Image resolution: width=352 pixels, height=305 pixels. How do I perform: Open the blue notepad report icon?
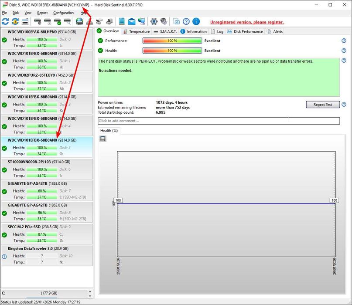[121, 21]
